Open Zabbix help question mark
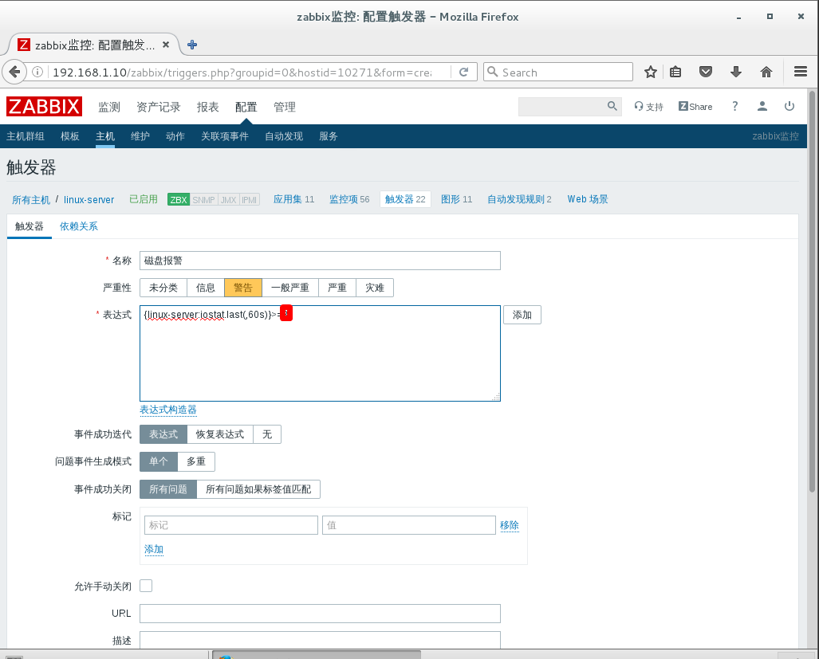The width and height of the screenshot is (819, 659). pos(735,107)
